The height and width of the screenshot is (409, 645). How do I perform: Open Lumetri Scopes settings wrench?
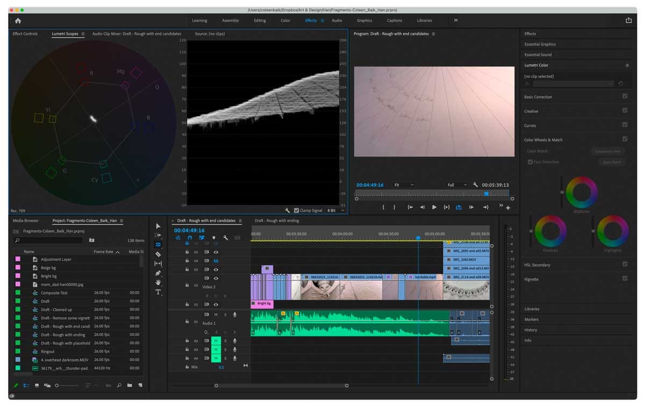tap(288, 211)
